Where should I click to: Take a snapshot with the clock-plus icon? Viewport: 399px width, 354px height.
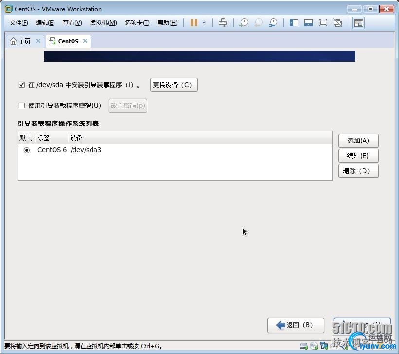pyautogui.click(x=244, y=23)
